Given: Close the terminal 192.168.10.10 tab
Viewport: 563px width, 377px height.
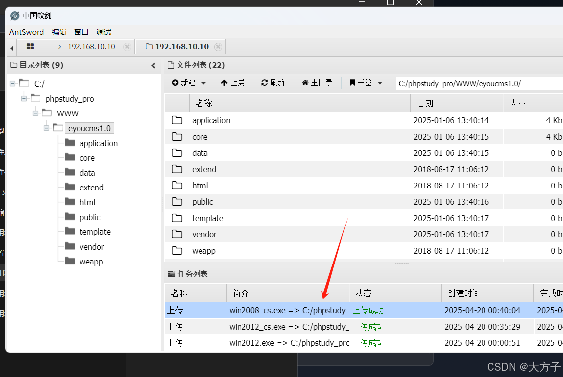Looking at the screenshot, I should tap(127, 47).
